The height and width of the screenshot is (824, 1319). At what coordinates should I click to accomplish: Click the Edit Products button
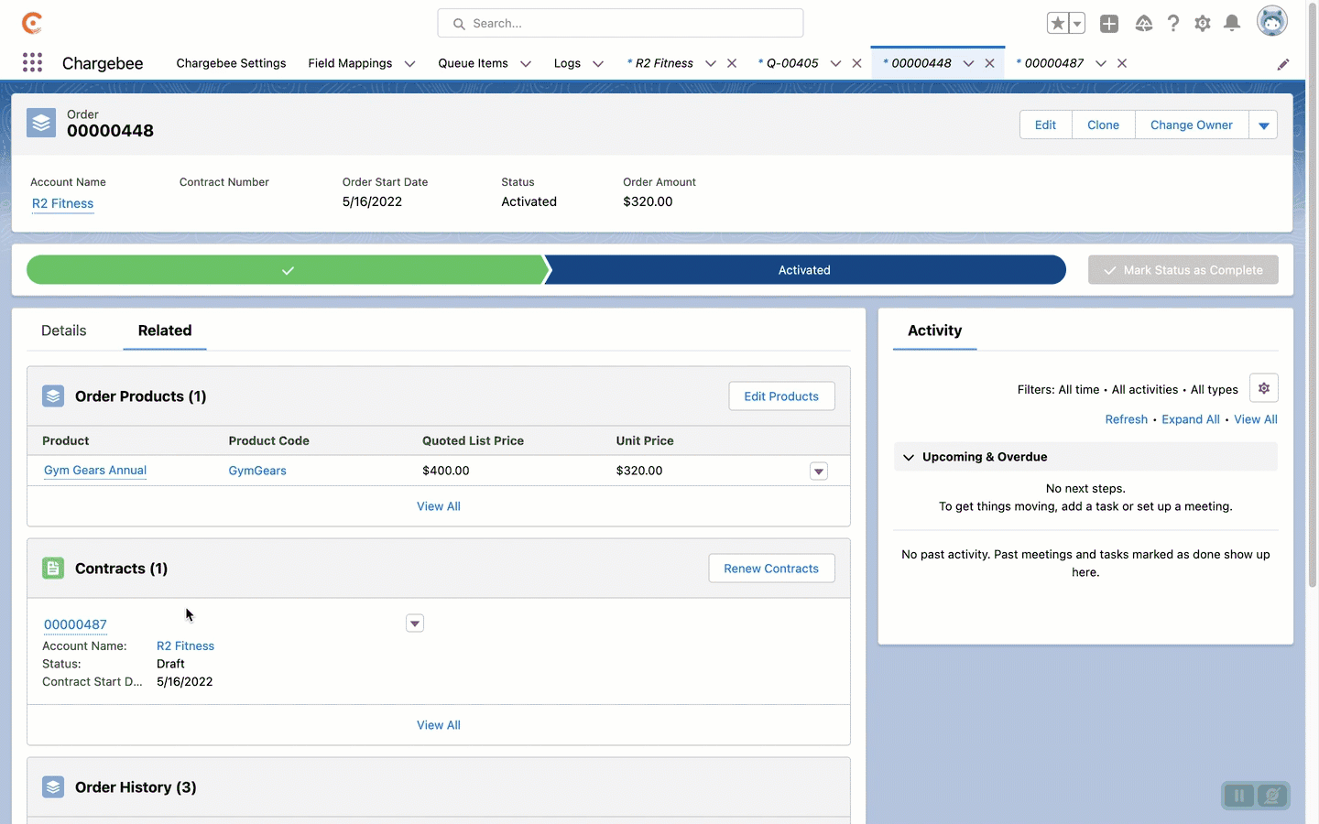click(781, 396)
